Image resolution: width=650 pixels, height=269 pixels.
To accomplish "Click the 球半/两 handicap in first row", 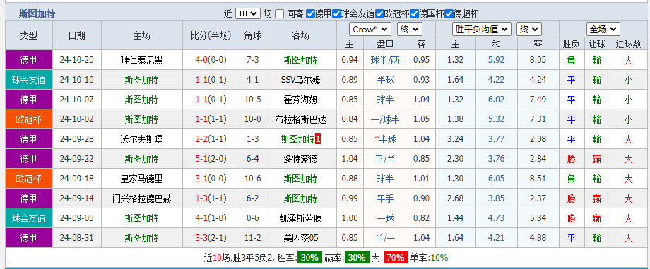I will tap(385, 60).
